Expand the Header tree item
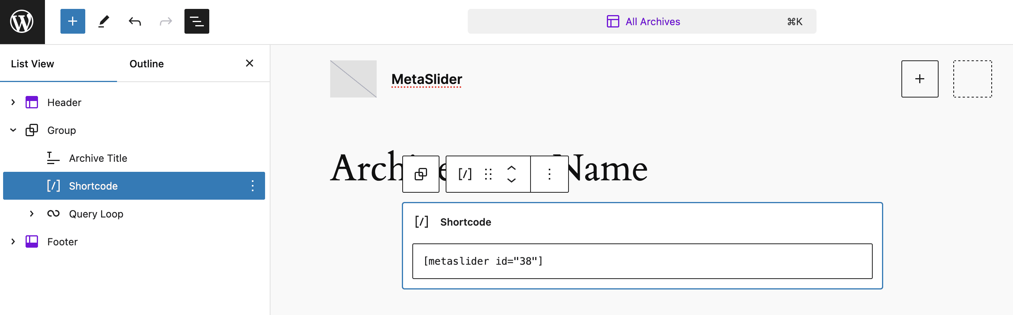Viewport: 1013px width, 315px height. 13,103
